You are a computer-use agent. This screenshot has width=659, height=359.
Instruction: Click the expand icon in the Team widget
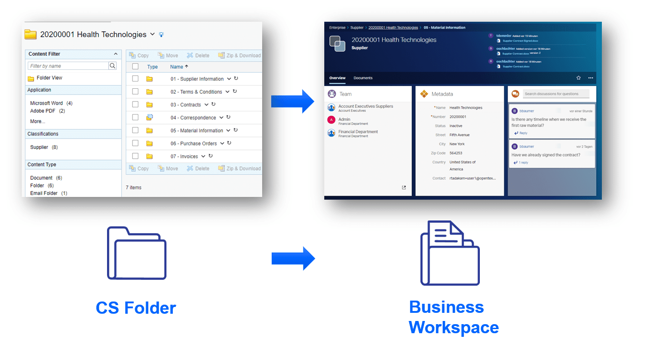(x=404, y=187)
